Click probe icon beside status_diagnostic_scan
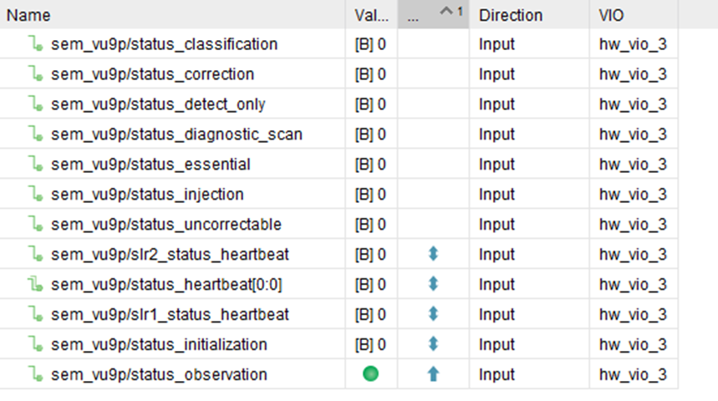This screenshot has width=718, height=401. (35, 135)
